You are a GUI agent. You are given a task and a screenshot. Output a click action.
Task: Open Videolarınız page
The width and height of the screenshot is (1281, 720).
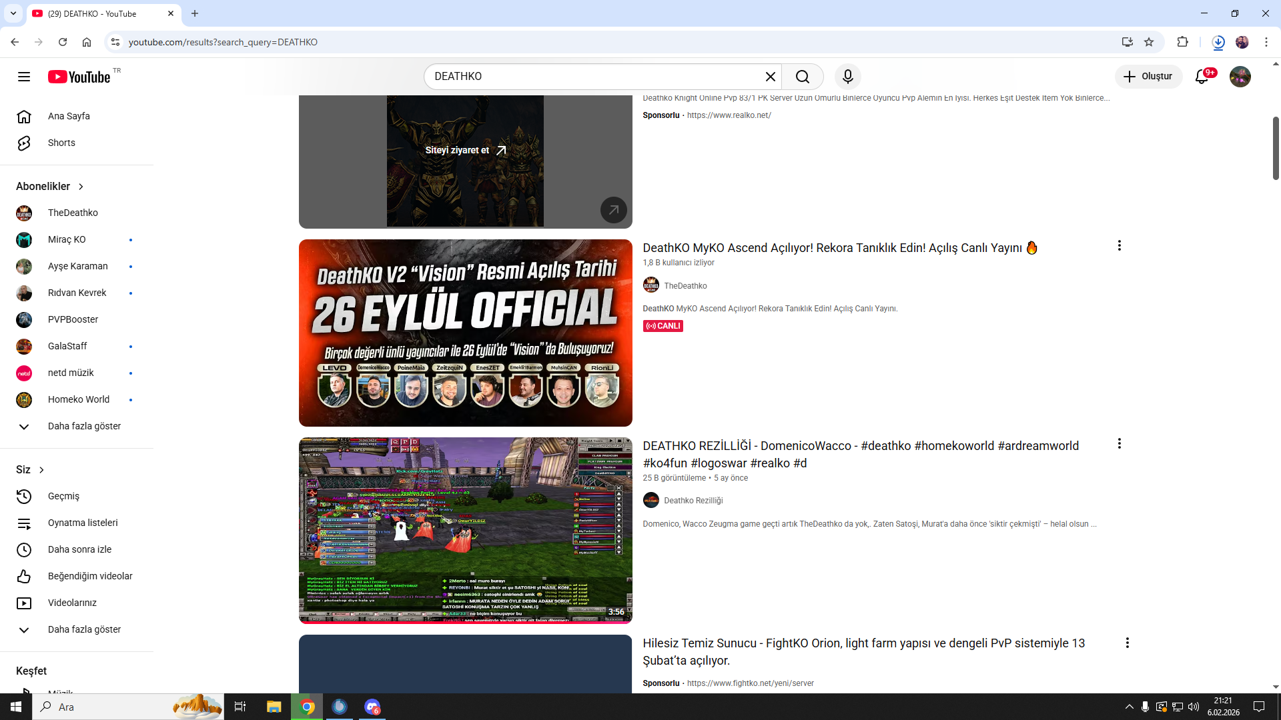pos(77,603)
